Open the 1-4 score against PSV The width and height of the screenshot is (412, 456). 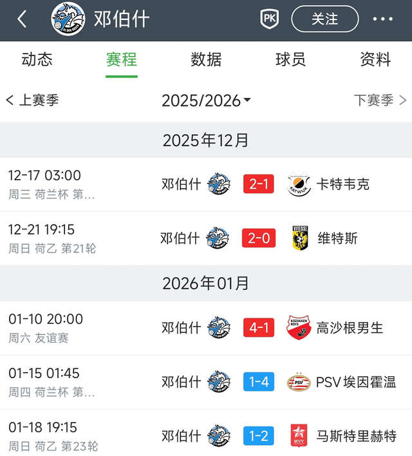(x=259, y=382)
